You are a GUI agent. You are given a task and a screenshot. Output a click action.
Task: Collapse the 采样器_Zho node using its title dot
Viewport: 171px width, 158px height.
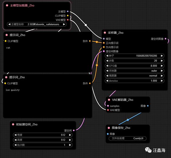click(x=105, y=33)
